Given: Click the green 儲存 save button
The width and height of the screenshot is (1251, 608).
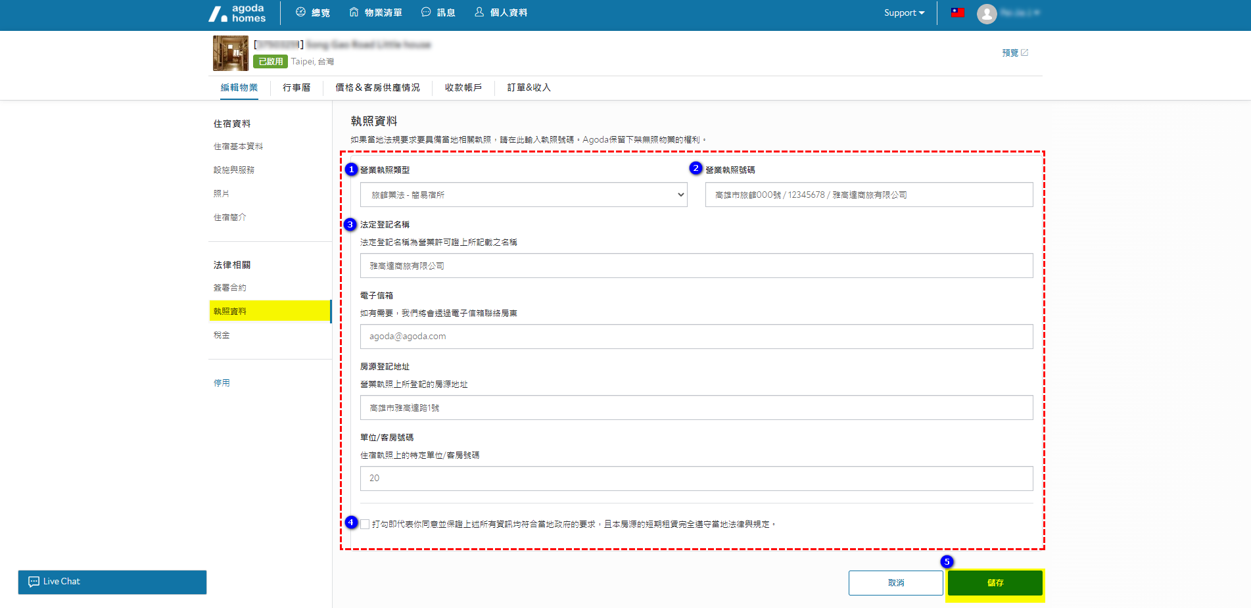Looking at the screenshot, I should click(995, 583).
